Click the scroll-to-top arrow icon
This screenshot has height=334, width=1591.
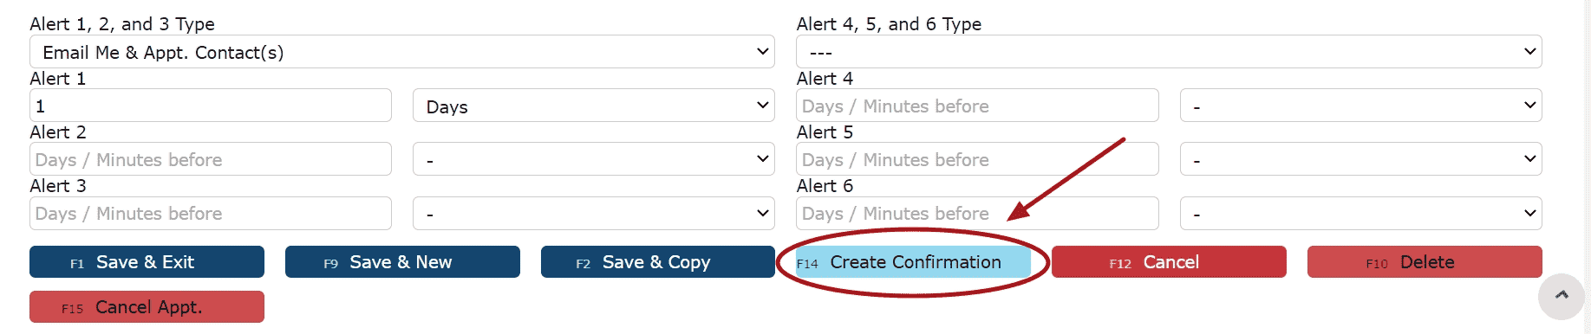1562,296
